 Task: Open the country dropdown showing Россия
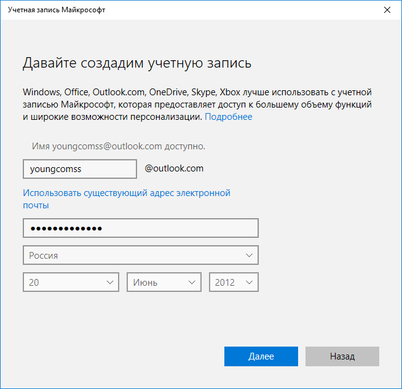141,255
